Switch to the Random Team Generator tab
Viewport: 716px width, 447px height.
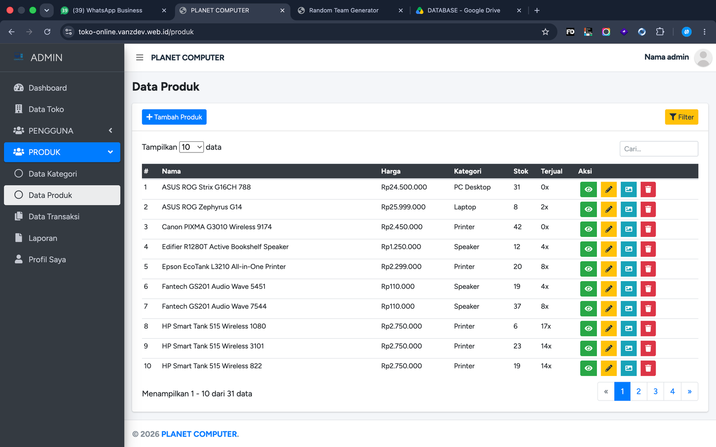coord(344,10)
